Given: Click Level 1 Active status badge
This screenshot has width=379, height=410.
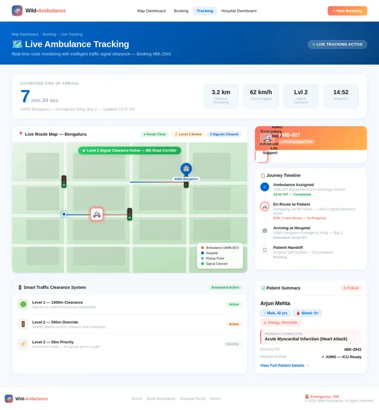Looking at the screenshot, I should (234, 305).
